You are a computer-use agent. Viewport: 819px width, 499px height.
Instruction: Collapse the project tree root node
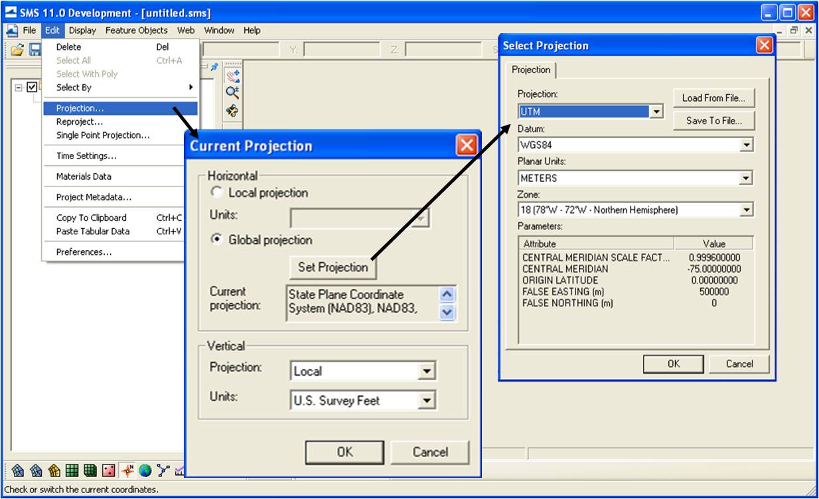pos(19,88)
